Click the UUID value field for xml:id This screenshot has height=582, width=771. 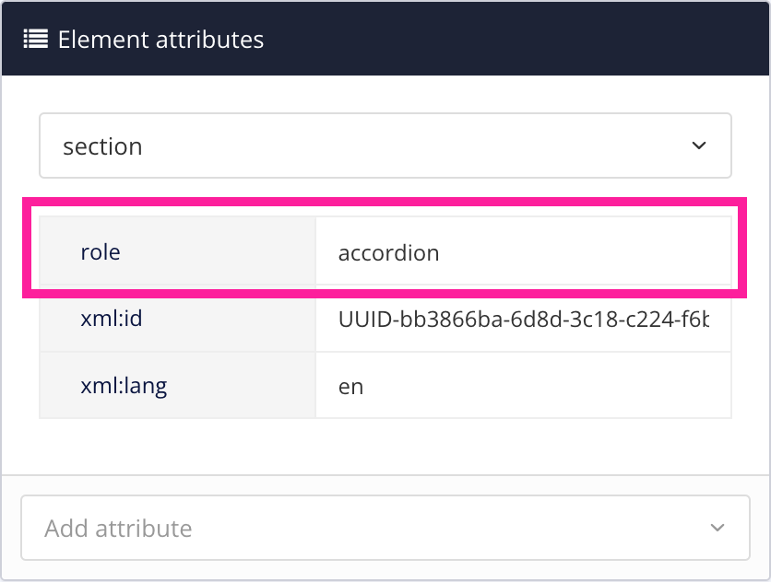pyautogui.click(x=523, y=320)
